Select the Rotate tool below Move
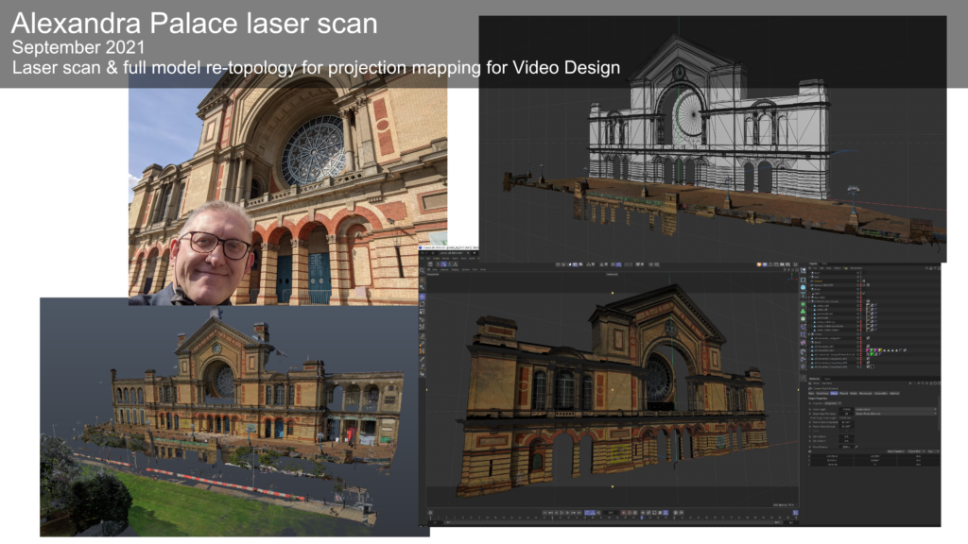This screenshot has width=968, height=544. pyautogui.click(x=423, y=304)
